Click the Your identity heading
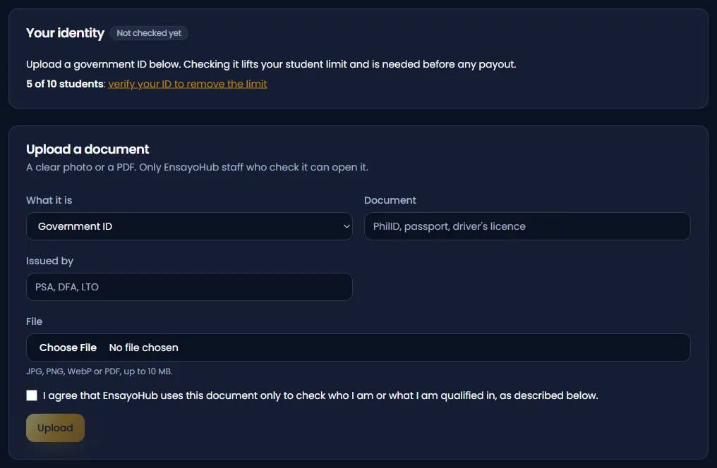This screenshot has height=468, width=717. [66, 33]
